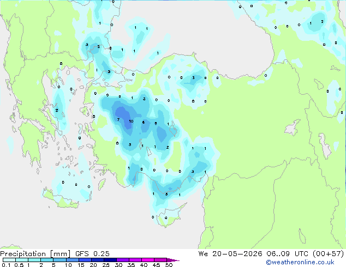Click the '10' precipitation value on the map

pyautogui.click(x=131, y=121)
